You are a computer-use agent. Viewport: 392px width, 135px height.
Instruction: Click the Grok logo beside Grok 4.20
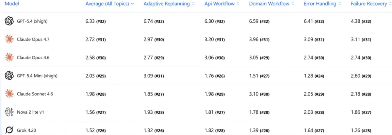pyautogui.click(x=9, y=130)
